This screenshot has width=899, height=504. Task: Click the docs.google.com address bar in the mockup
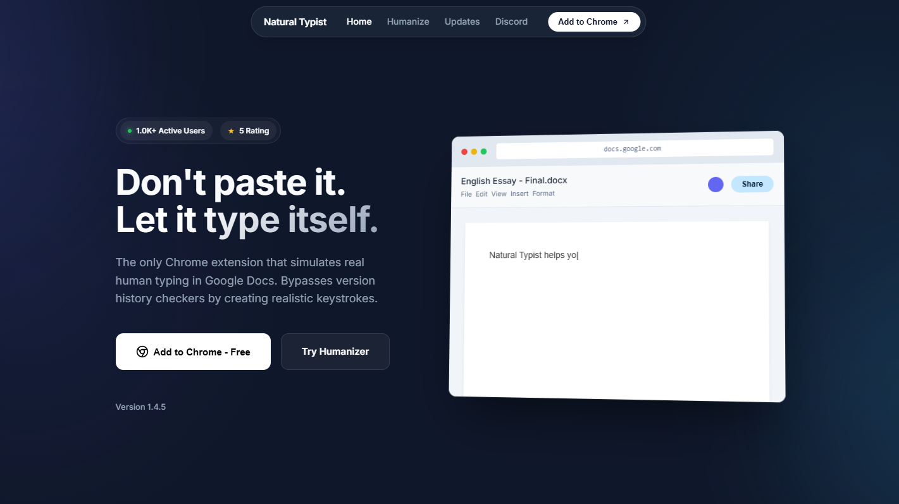(633, 148)
